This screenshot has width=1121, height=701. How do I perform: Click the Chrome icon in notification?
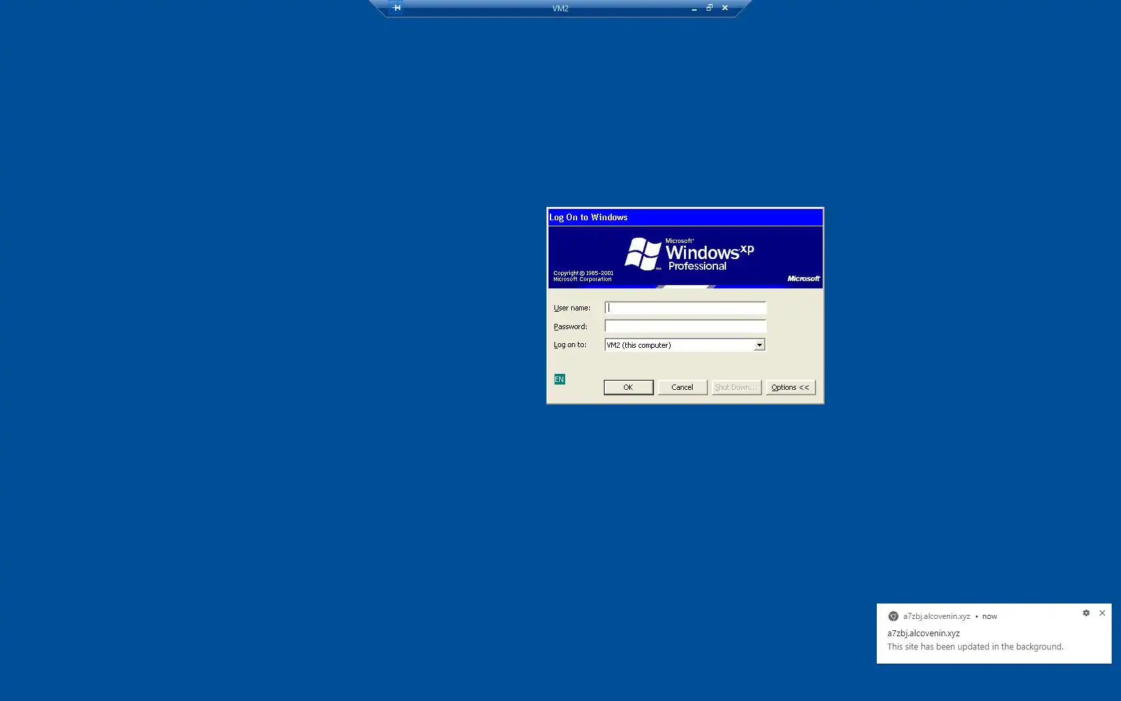(x=893, y=616)
